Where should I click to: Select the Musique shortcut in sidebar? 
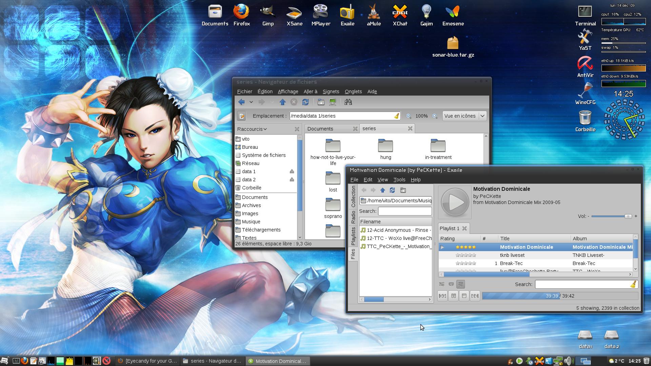click(251, 222)
